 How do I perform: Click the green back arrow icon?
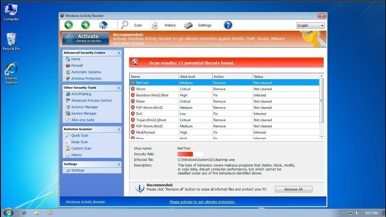tap(69, 25)
